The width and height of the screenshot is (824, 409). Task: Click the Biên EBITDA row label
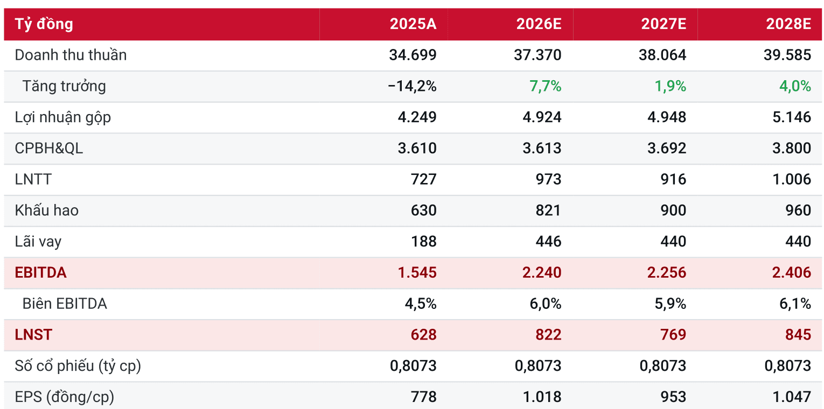[x=65, y=304]
